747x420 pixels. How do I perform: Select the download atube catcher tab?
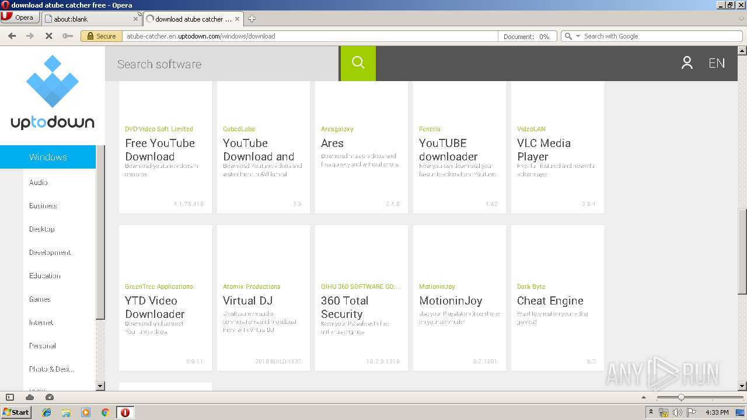point(193,19)
